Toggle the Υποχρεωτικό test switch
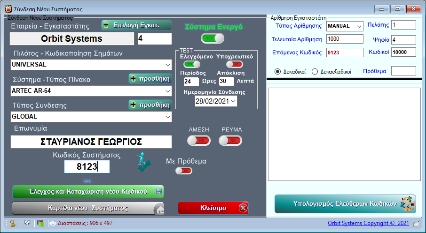Screen dimensions: 426x233 [234, 64]
